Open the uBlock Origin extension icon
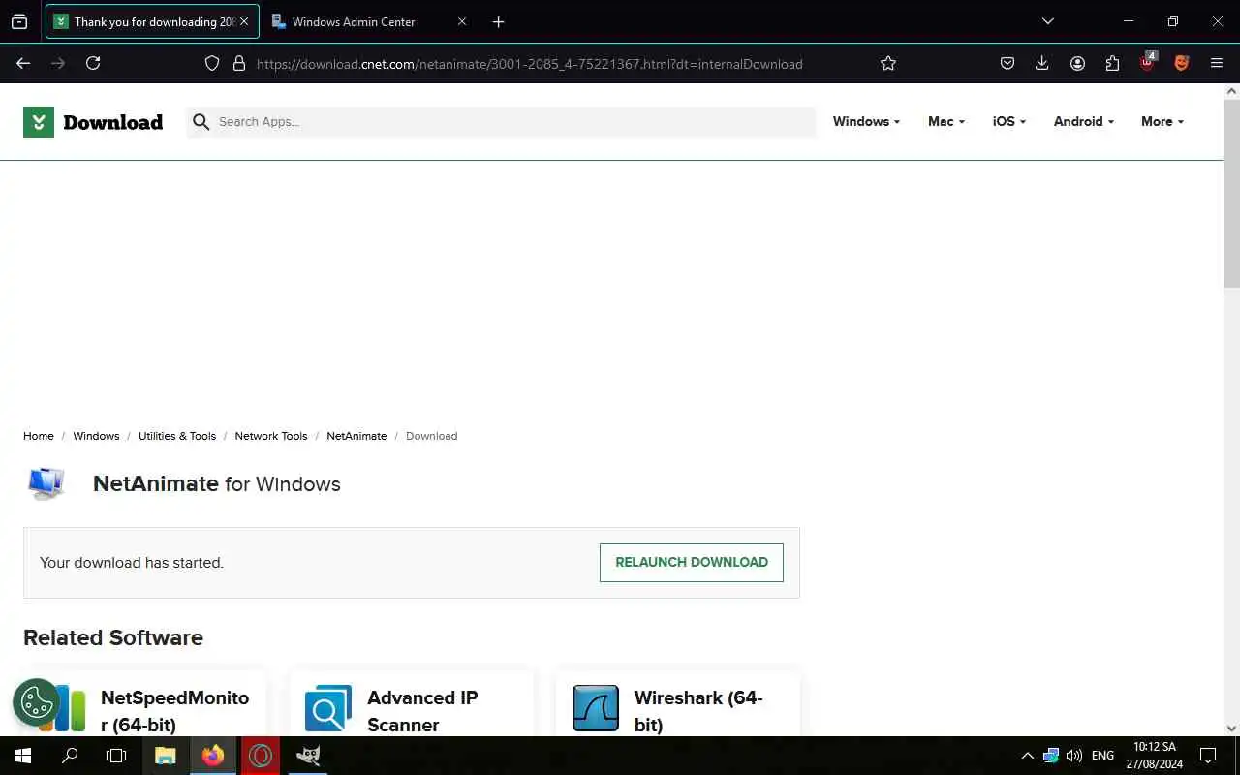This screenshot has height=775, width=1240. [1148, 63]
